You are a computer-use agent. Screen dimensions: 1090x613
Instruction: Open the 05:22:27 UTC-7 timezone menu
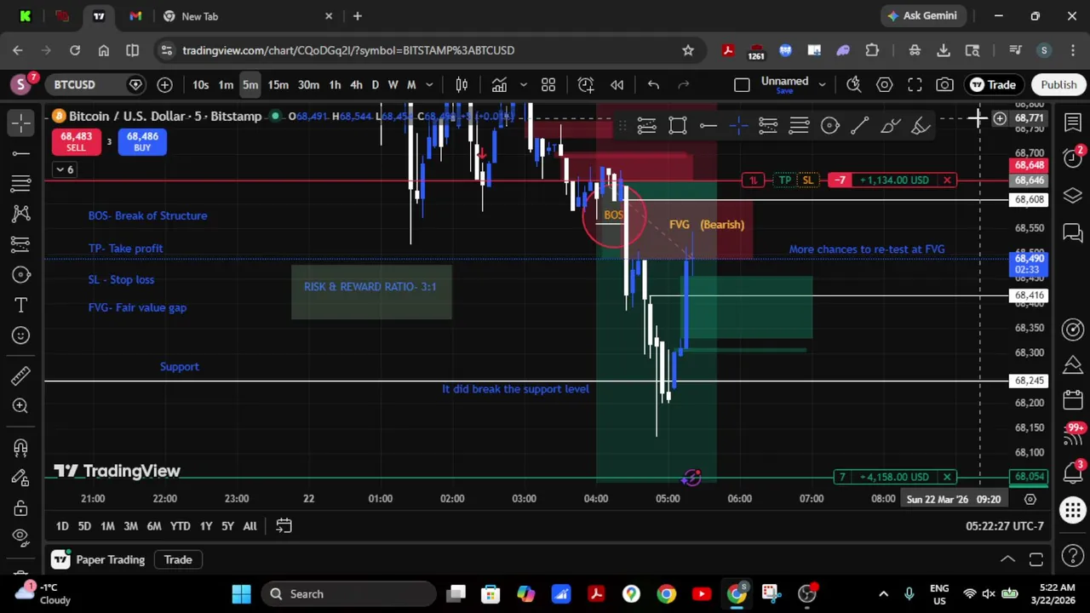tap(1004, 526)
